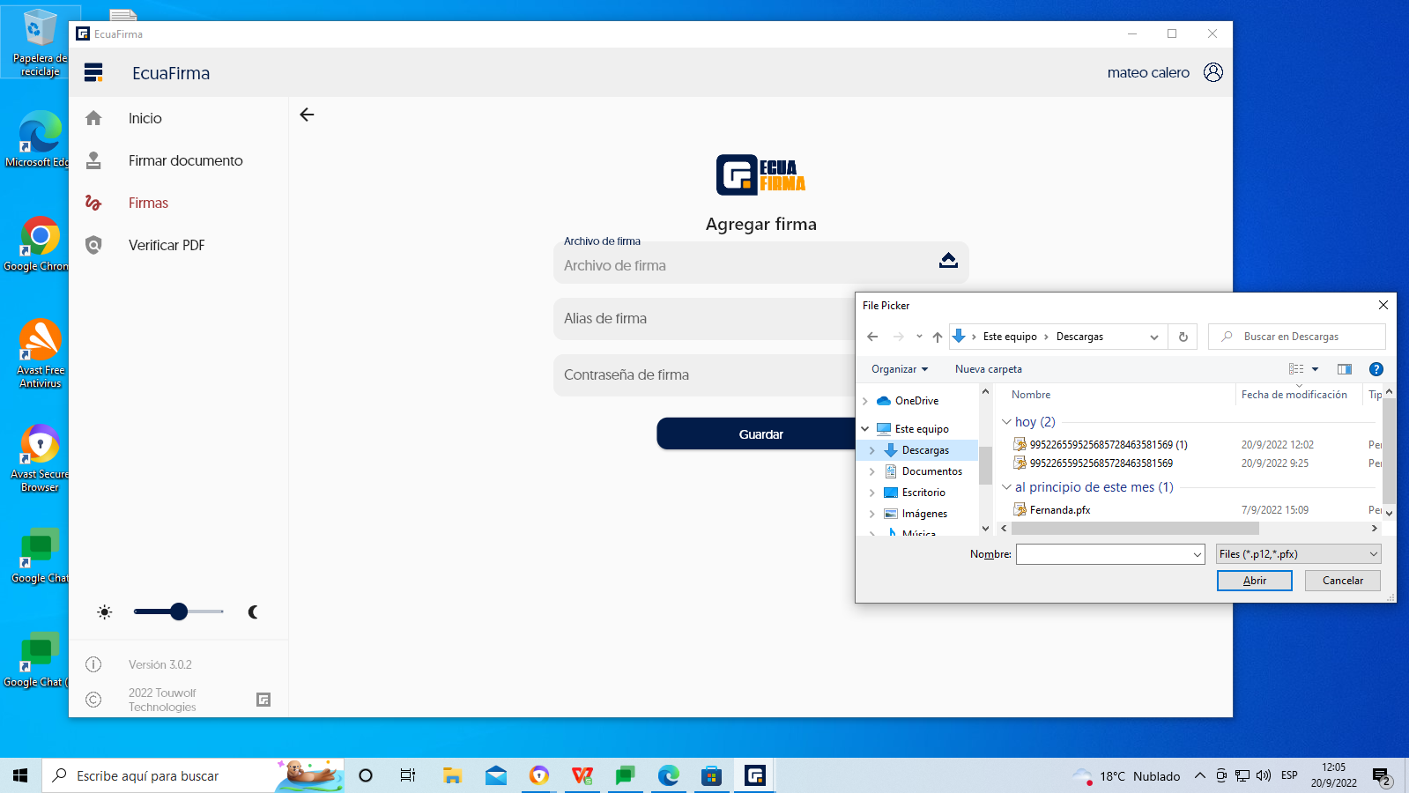
Task: Open Task View on taskbar
Action: click(407, 775)
